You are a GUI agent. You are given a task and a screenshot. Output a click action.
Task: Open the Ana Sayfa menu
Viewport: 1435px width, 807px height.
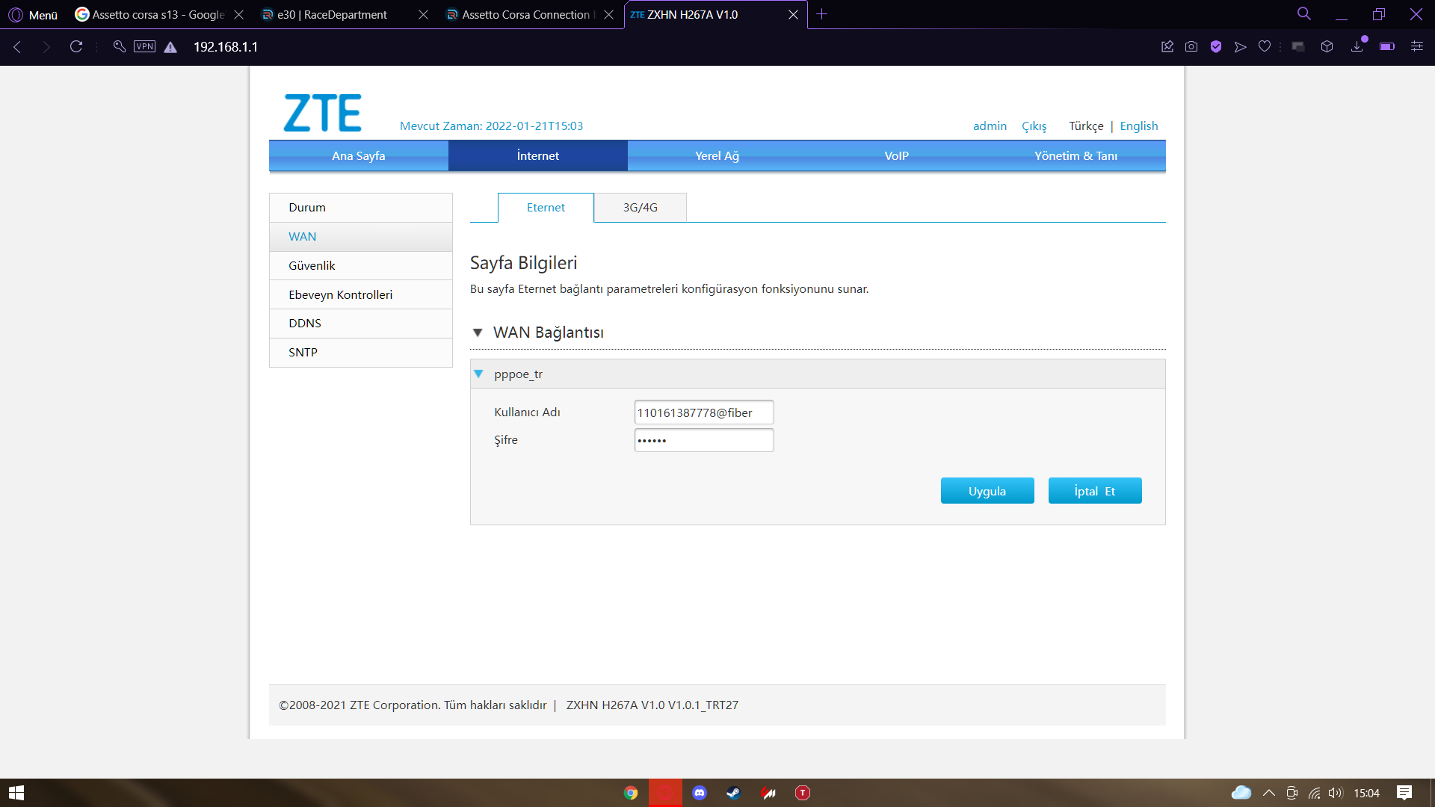(x=359, y=155)
